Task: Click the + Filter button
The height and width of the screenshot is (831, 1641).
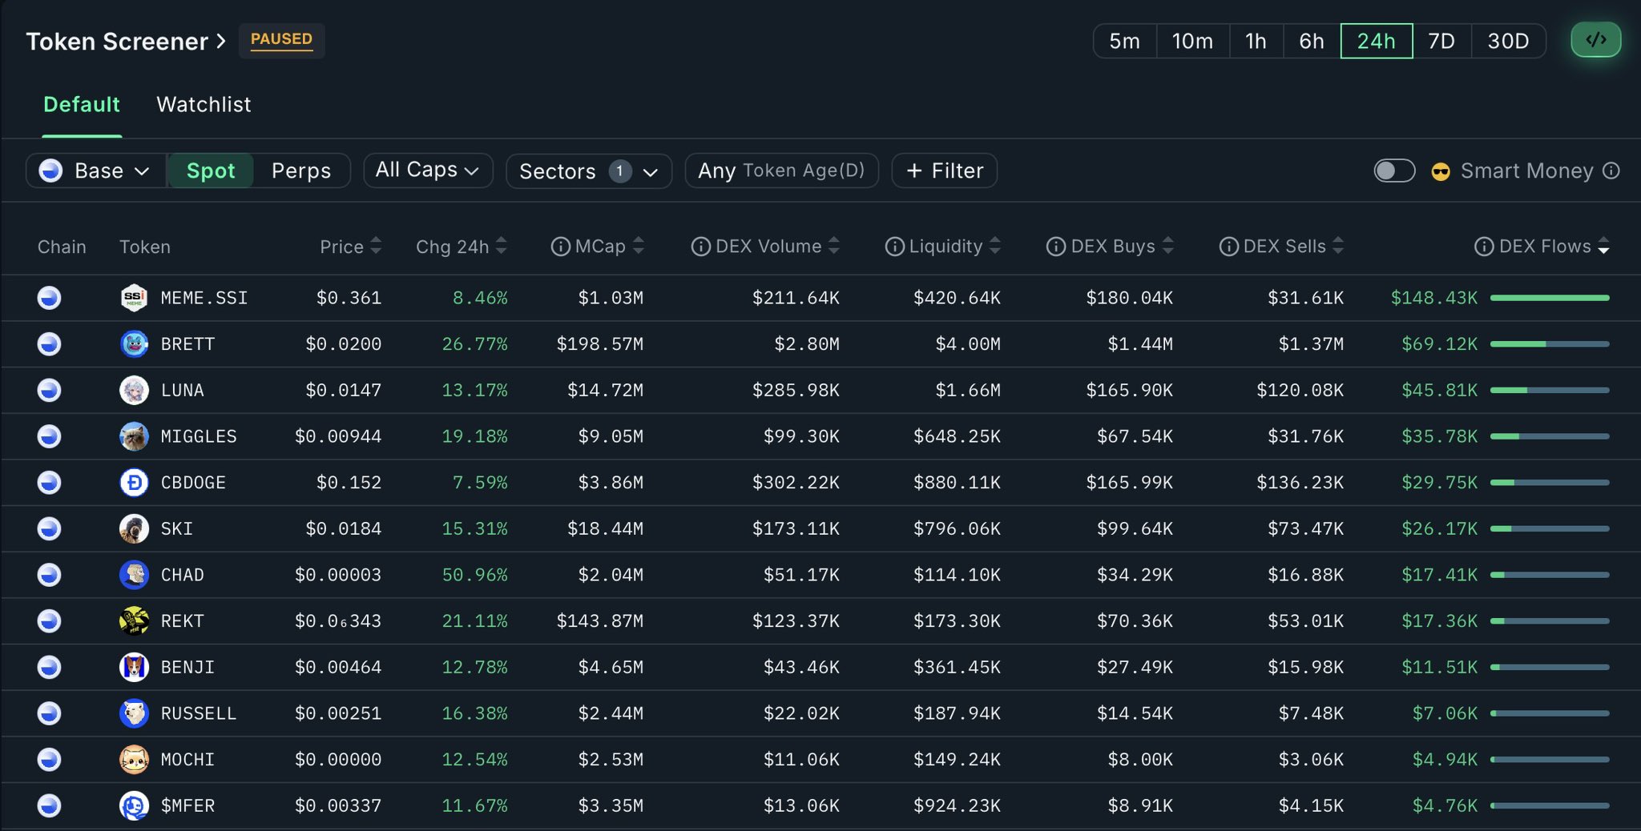Action: click(x=944, y=171)
